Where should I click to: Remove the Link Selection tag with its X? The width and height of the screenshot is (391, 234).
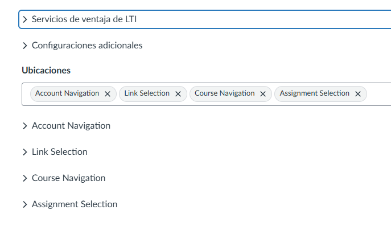178,94
